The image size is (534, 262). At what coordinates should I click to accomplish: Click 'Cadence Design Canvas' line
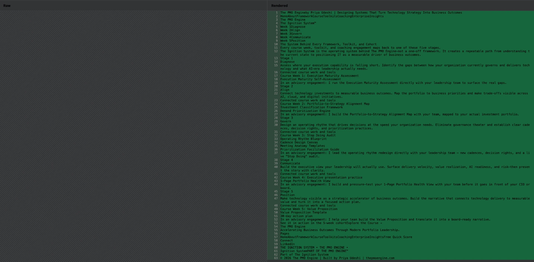299,142
